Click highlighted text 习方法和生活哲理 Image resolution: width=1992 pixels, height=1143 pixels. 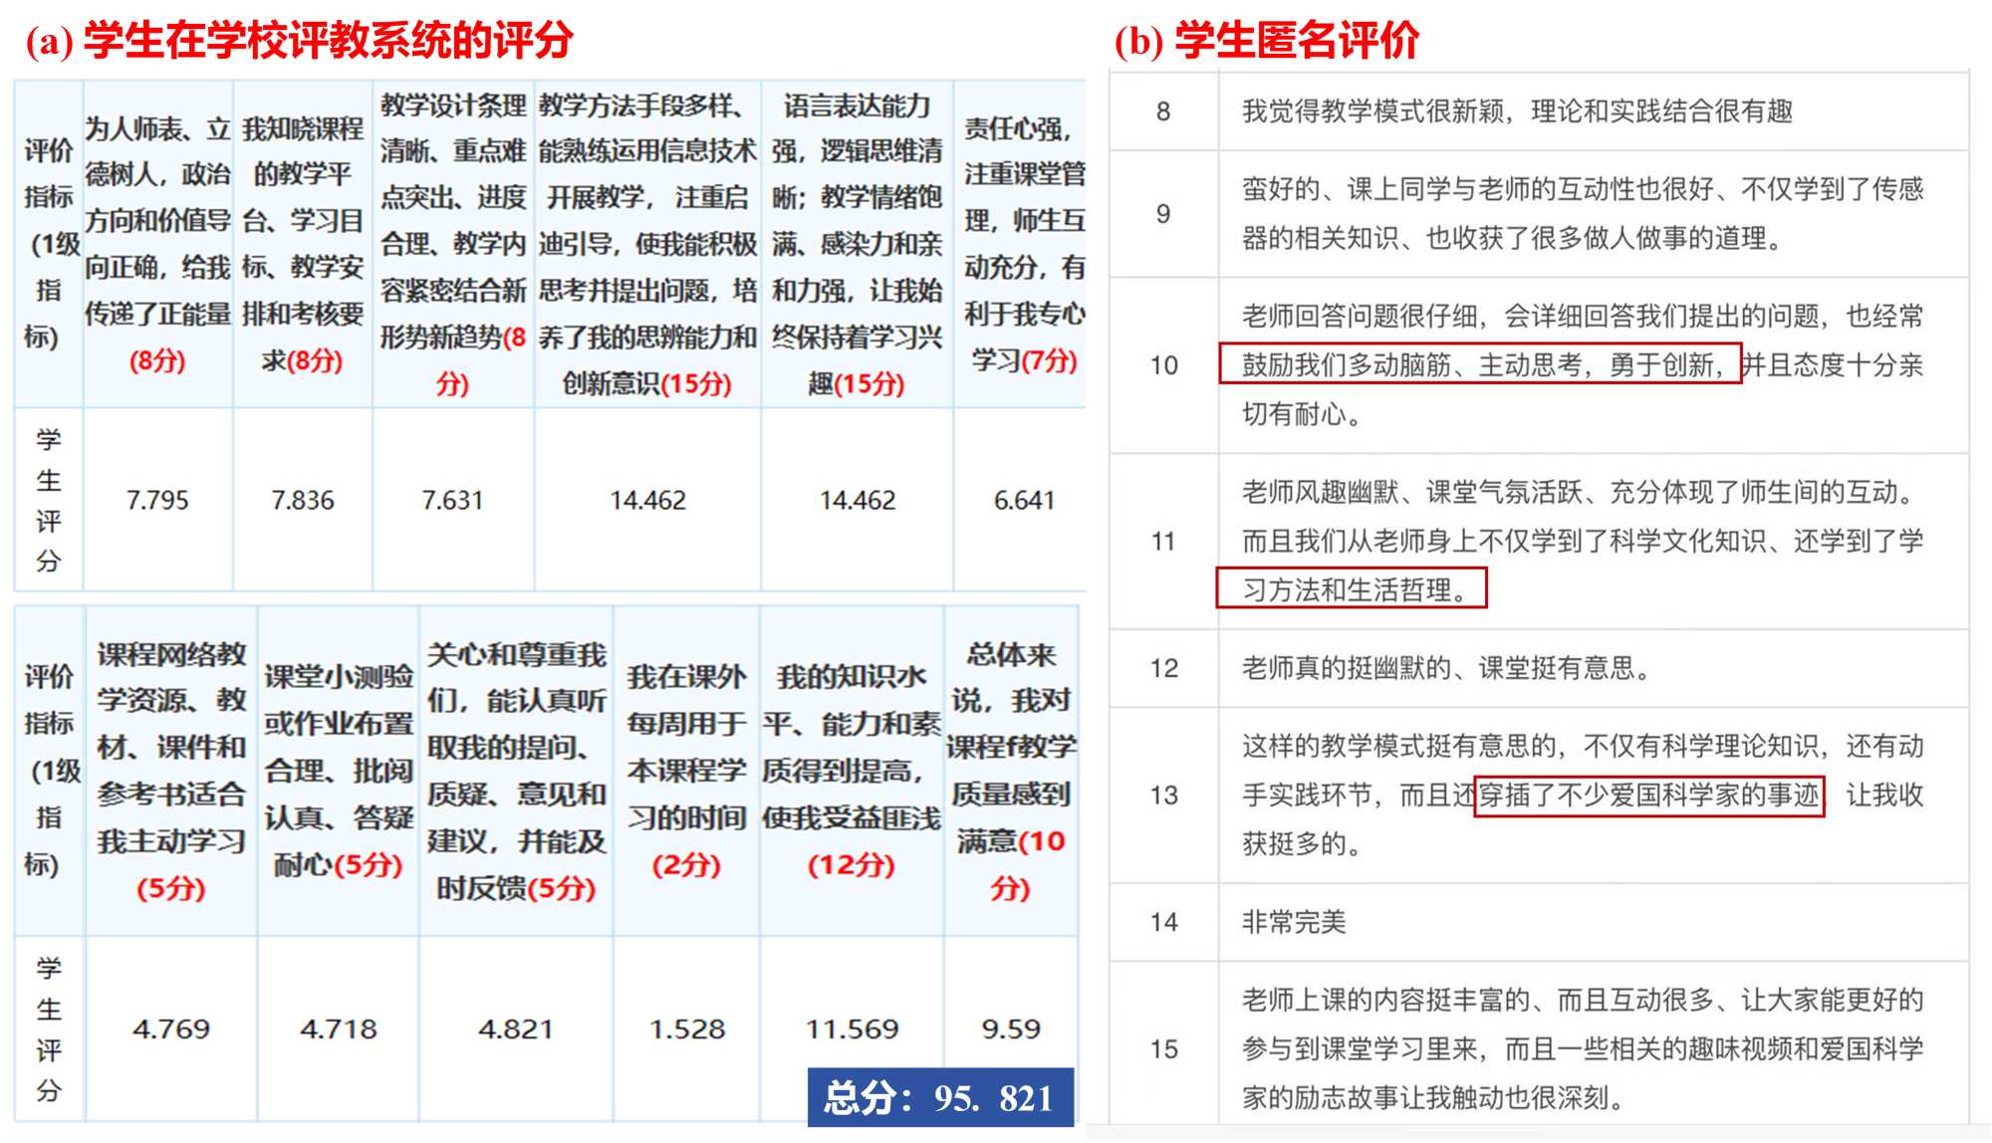(x=1352, y=589)
